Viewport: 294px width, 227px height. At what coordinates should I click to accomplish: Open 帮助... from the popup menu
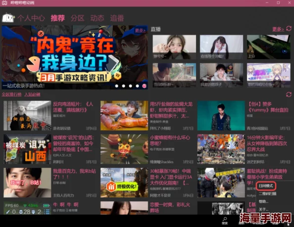pyautogui.click(x=264, y=201)
